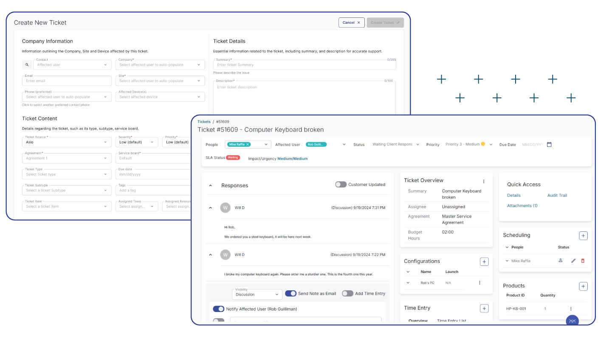Screen dimensions: 612x340
Task: Delete Mike Raffia's schedule entry
Action: click(583, 261)
